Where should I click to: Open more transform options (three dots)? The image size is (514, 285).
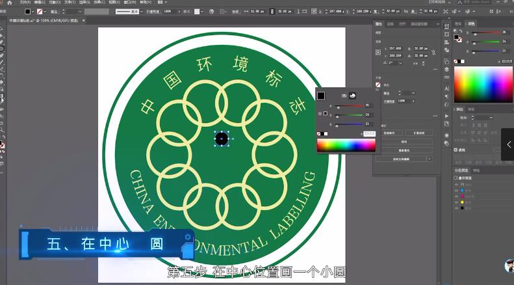pyautogui.click(x=435, y=69)
